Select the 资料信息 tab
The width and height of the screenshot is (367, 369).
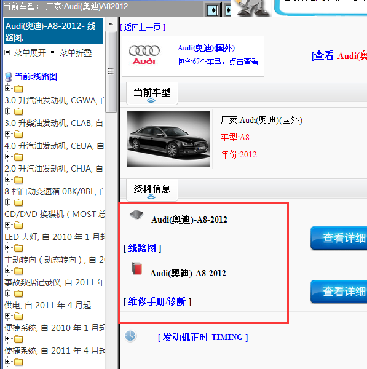(152, 190)
